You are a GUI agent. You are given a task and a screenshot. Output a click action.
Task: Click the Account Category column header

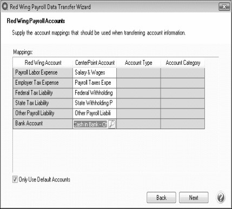point(183,63)
